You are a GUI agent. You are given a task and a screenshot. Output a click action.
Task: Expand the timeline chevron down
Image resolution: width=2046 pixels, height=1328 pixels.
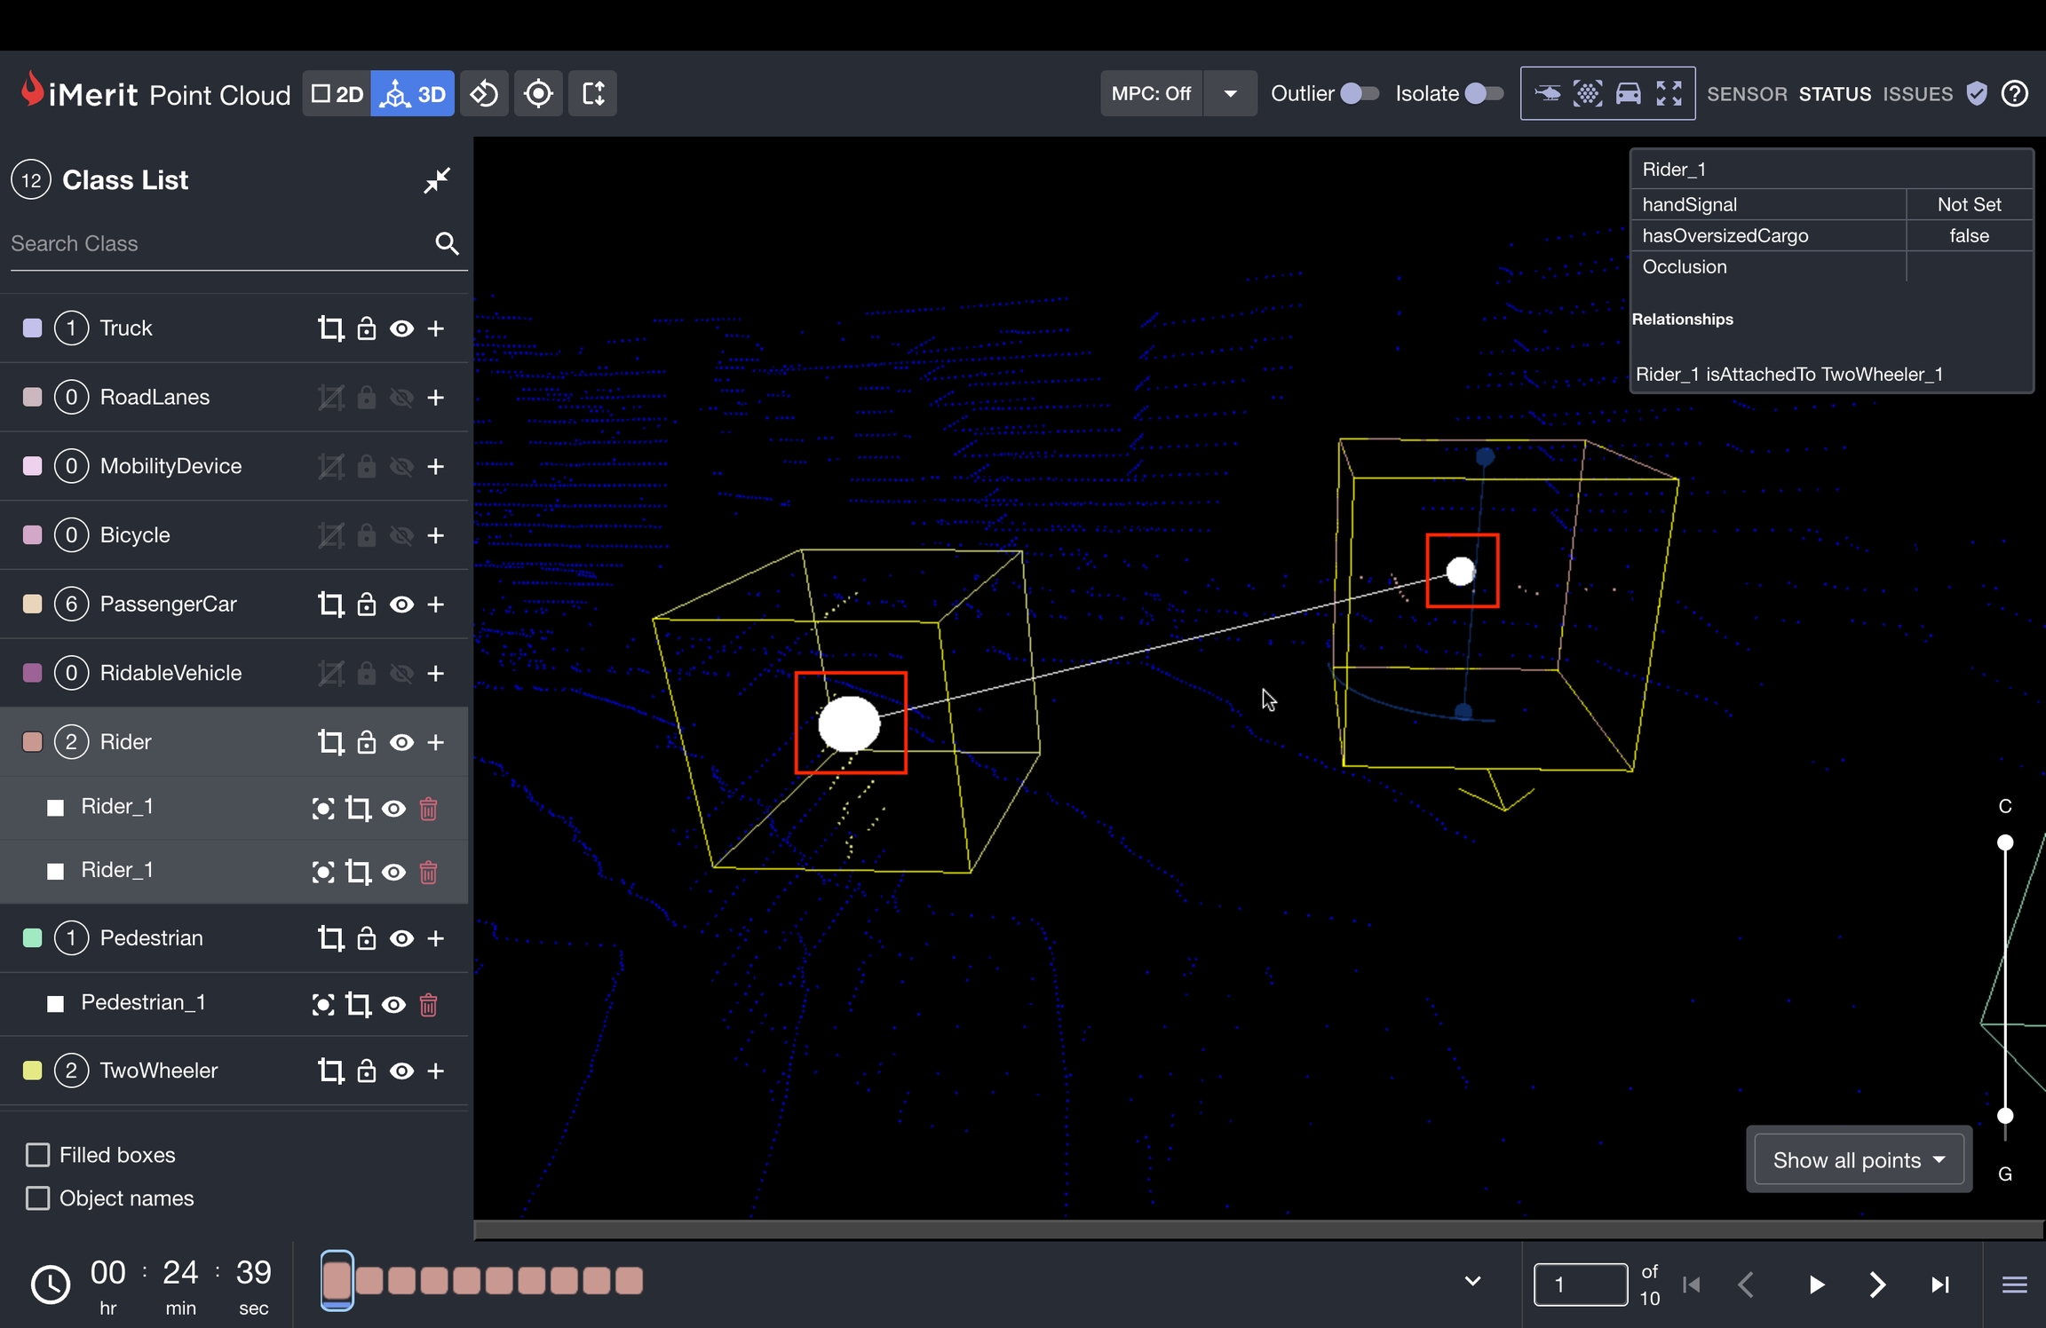(1472, 1281)
